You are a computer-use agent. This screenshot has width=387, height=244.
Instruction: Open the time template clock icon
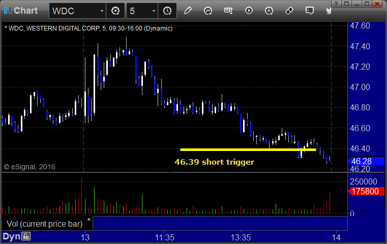167,11
